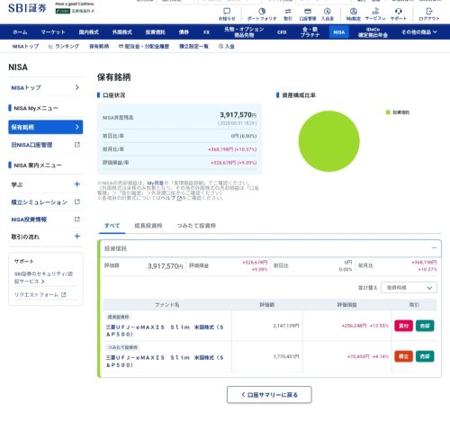
Task: Select the NISA main navigation item
Action: (x=339, y=32)
